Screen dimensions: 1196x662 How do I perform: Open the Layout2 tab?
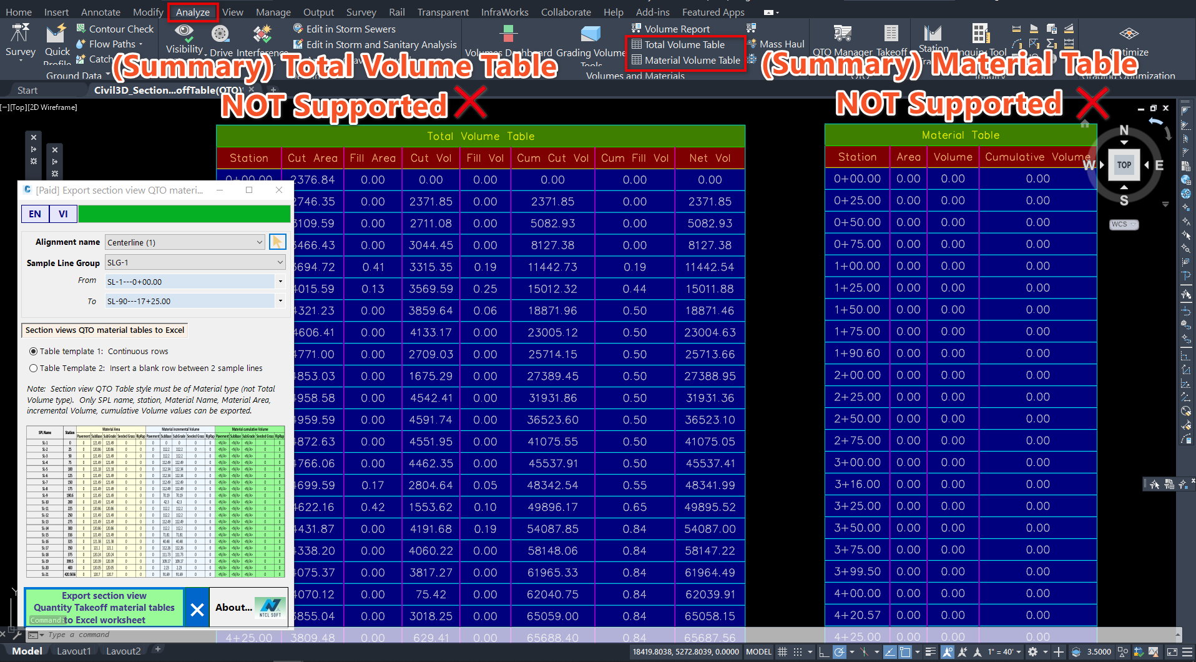pos(123,651)
